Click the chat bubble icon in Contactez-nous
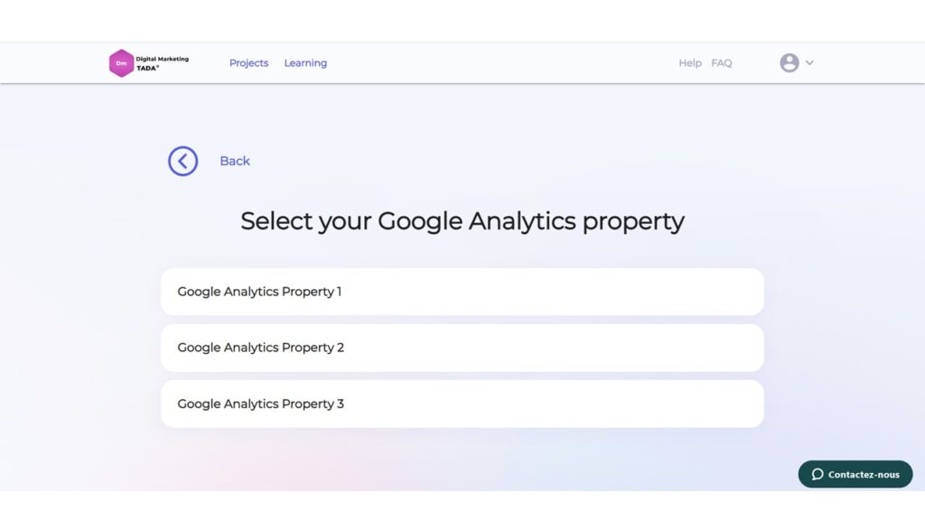Screen dimensions: 925x520 pyautogui.click(x=817, y=475)
